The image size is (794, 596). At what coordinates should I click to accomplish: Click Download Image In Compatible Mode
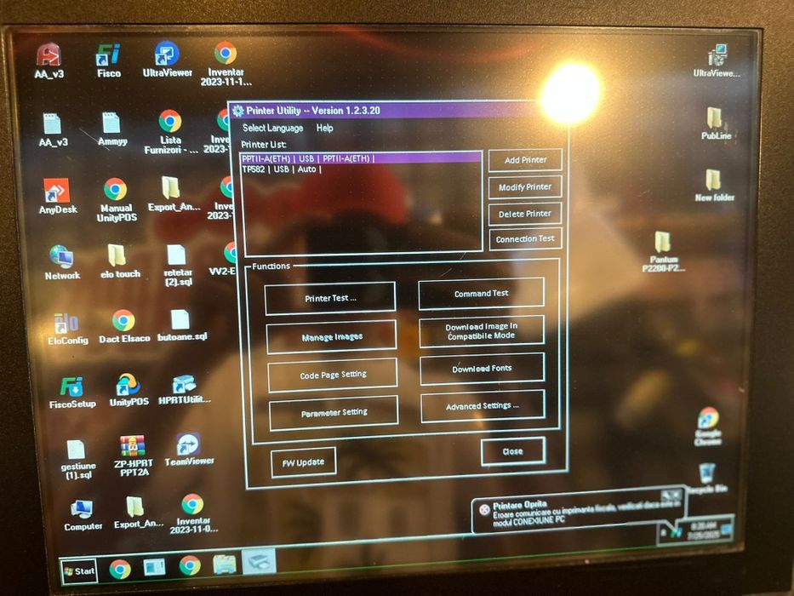tap(482, 331)
